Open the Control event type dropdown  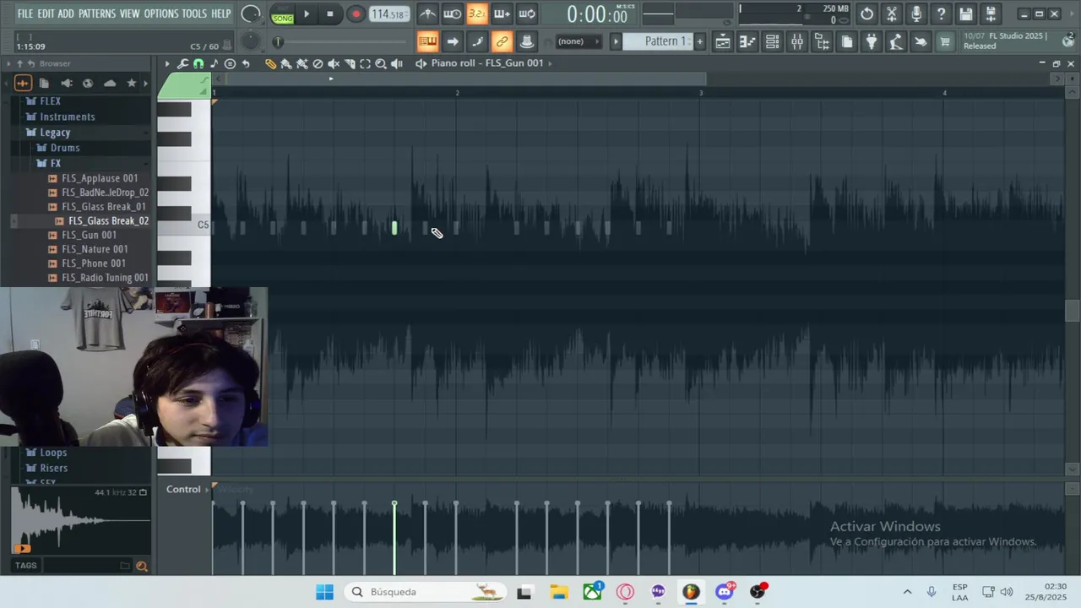(183, 489)
